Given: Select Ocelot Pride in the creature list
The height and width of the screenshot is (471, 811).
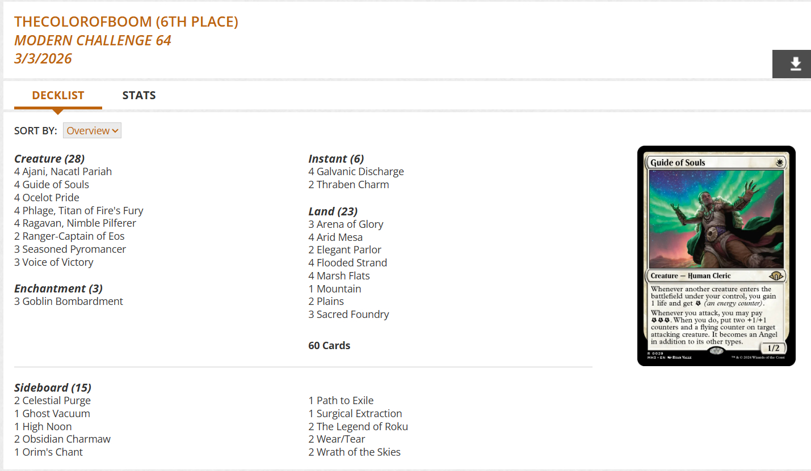Looking at the screenshot, I should click(51, 198).
